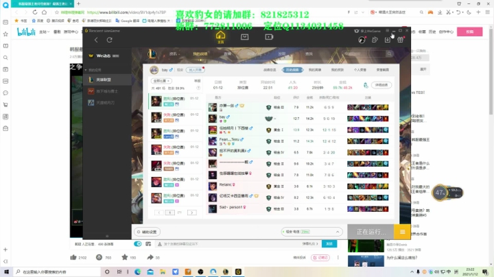Image resolution: width=494 pixels, height=277 pixels.
Task: Select first match in history list
Action: point(175,101)
